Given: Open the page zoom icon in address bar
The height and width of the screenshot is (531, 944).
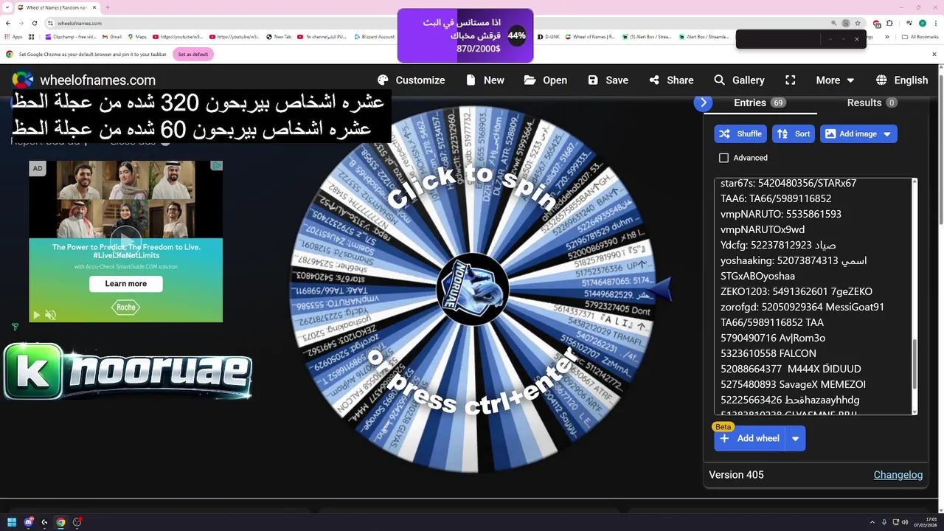Looking at the screenshot, I should (834, 23).
